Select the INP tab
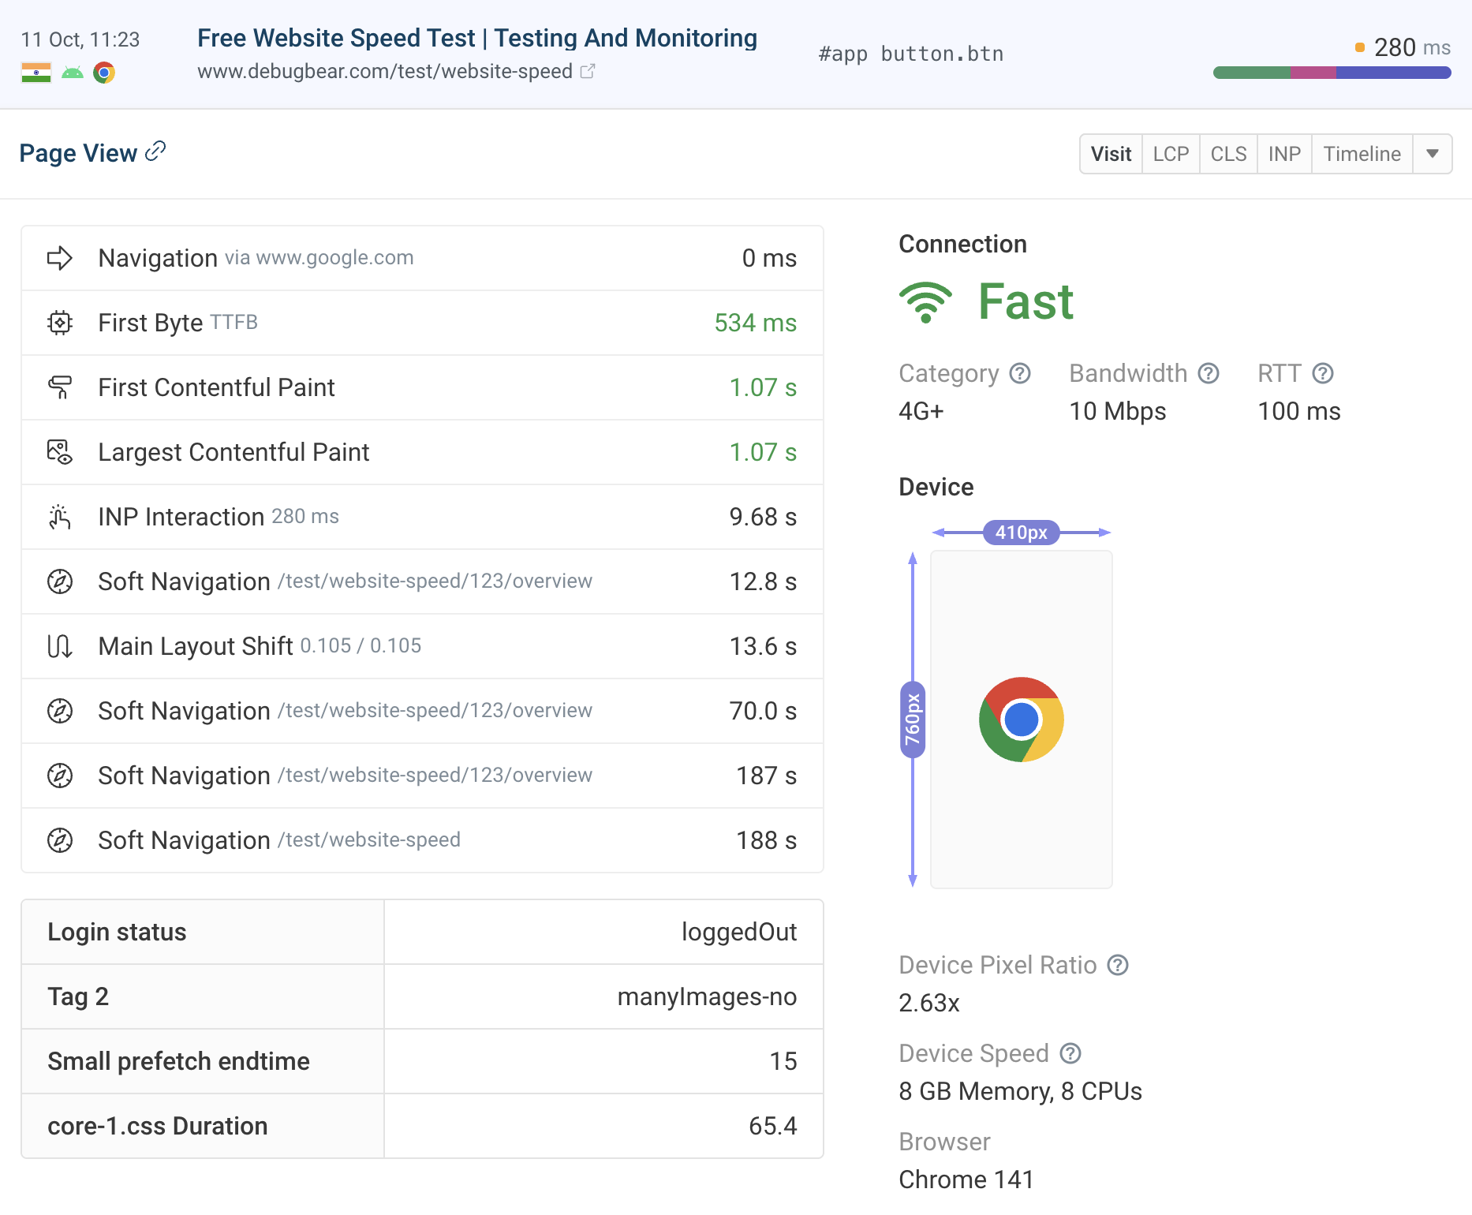This screenshot has width=1472, height=1215. pyautogui.click(x=1284, y=154)
